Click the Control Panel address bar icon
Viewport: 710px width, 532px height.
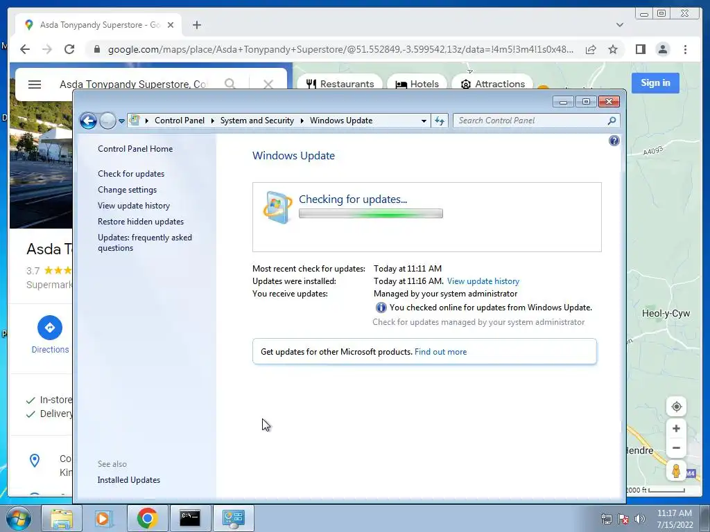135,120
